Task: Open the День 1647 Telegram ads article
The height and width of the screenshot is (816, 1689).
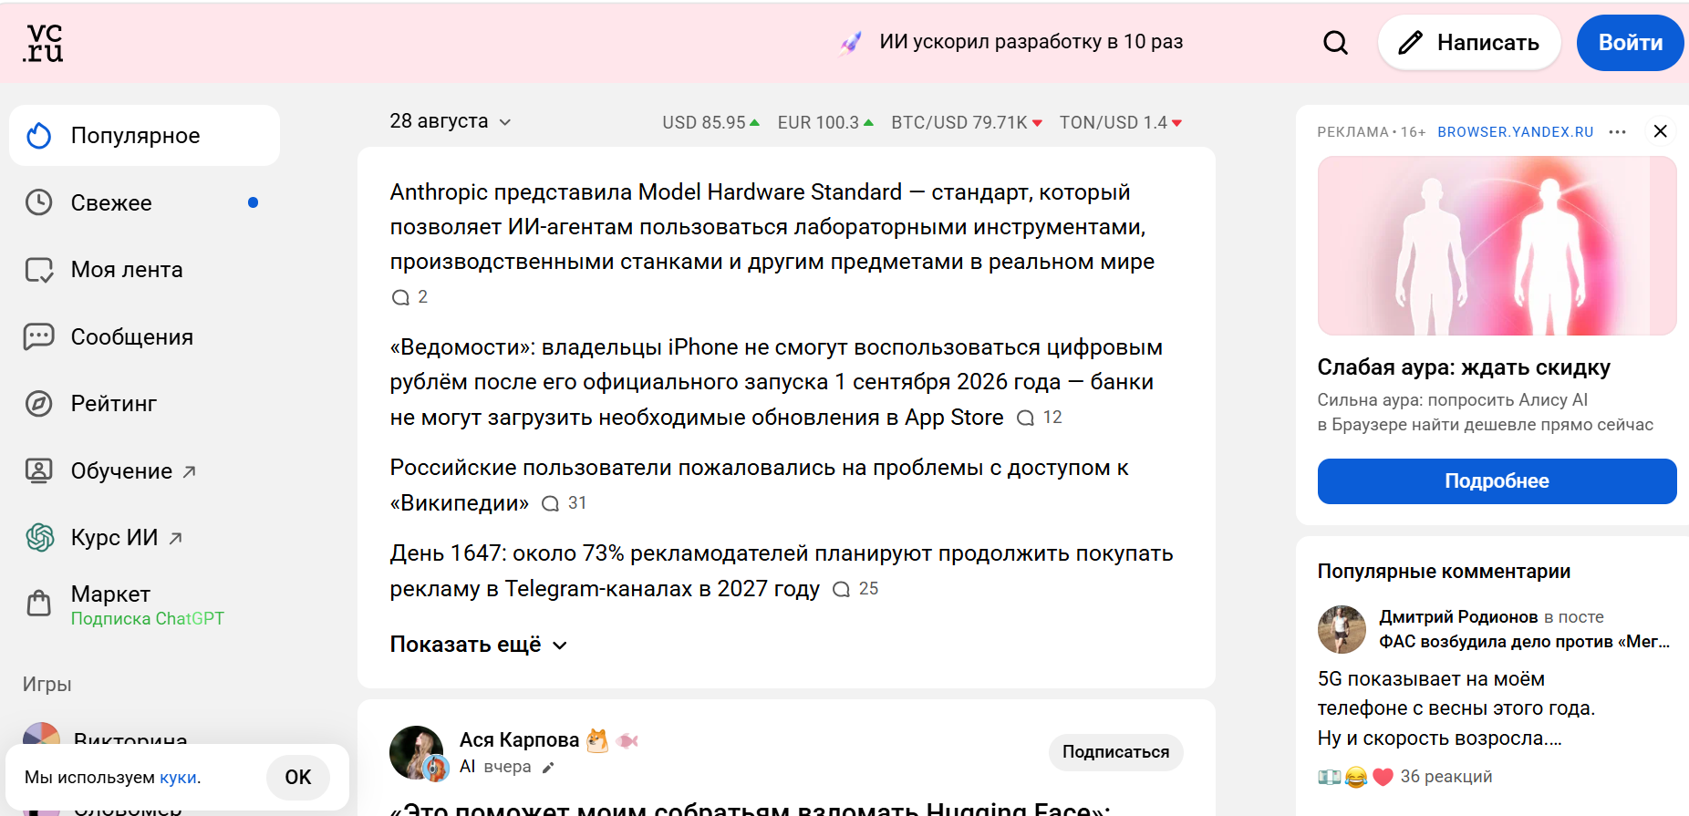Action: [781, 571]
